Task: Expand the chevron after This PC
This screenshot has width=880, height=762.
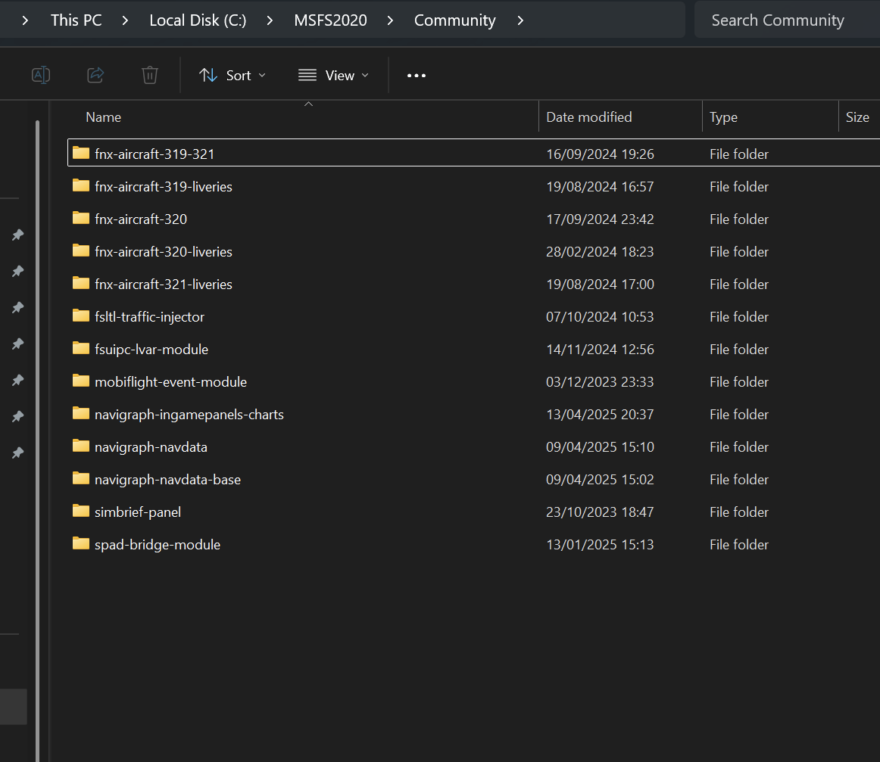Action: (125, 20)
